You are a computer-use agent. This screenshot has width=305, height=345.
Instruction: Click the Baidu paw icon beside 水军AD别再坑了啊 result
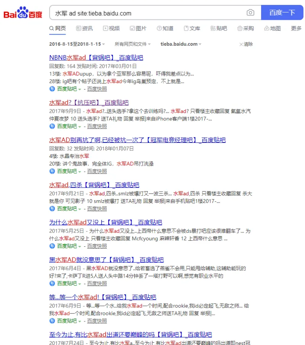(x=52, y=171)
